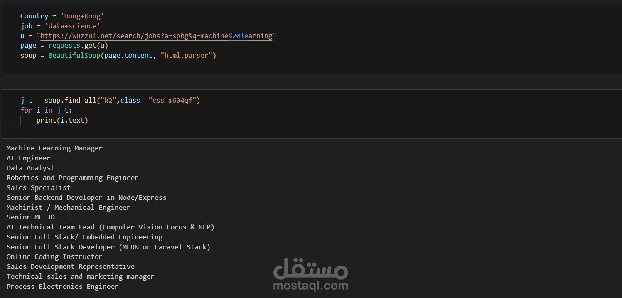Click the mostaql.com watermark link
622x298 pixels.
point(311,286)
